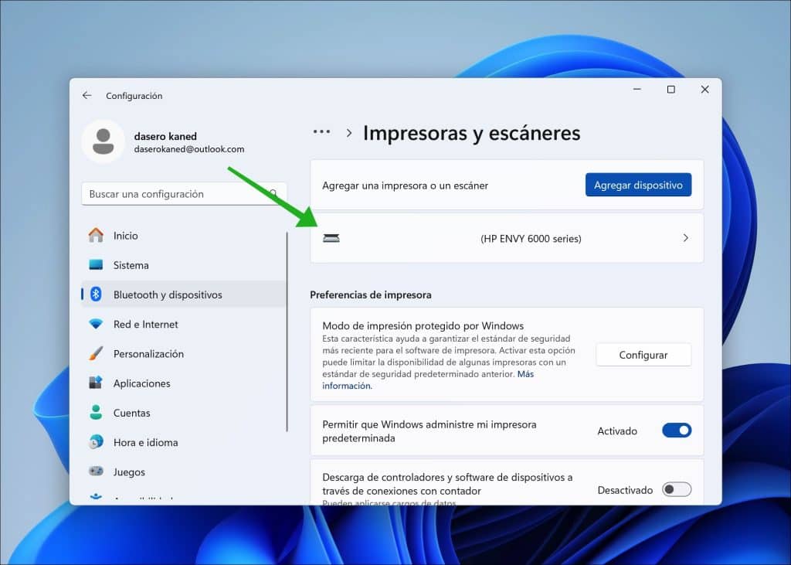Minimize the Configuración window
791x565 pixels.
point(637,90)
